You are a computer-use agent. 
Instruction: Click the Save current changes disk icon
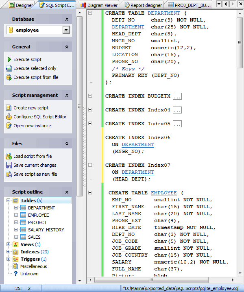[x=9, y=165]
